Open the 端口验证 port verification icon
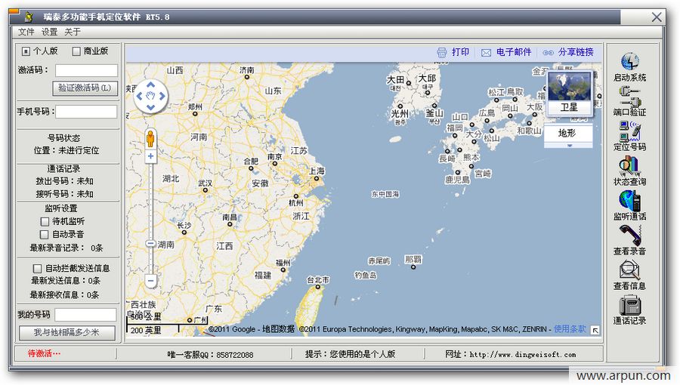 click(x=629, y=97)
